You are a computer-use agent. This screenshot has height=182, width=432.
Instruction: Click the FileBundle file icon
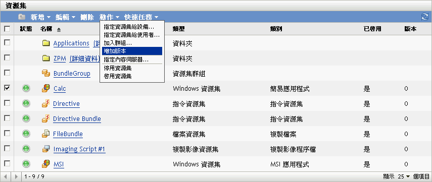(x=46, y=134)
